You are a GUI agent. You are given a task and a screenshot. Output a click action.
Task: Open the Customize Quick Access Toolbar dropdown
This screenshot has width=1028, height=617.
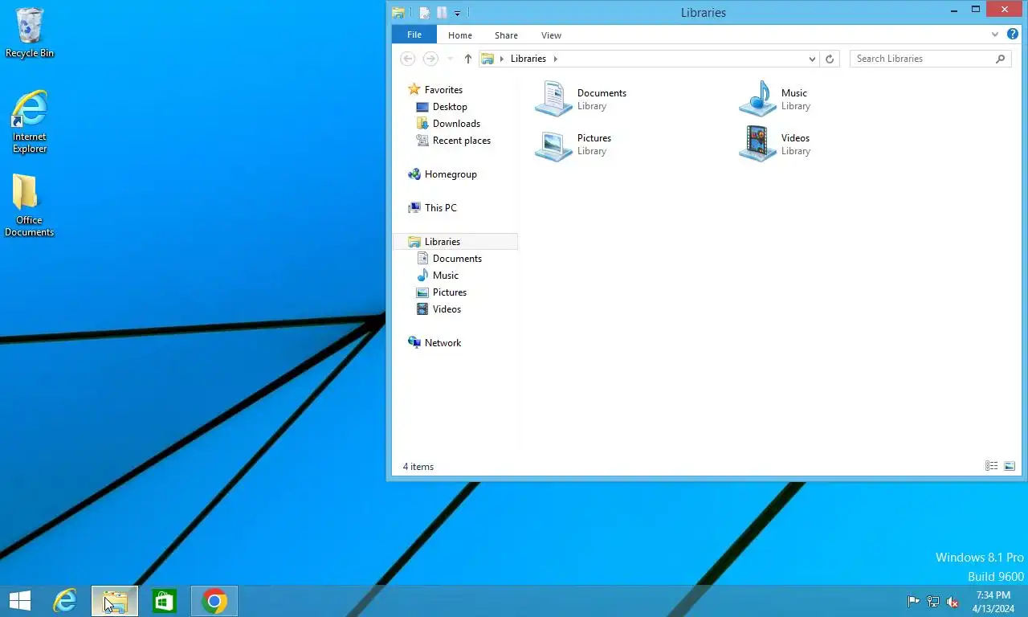point(457,14)
